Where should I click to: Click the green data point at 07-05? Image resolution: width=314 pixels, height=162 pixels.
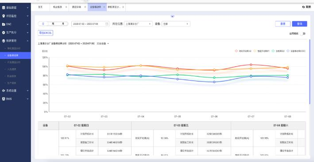178,75
